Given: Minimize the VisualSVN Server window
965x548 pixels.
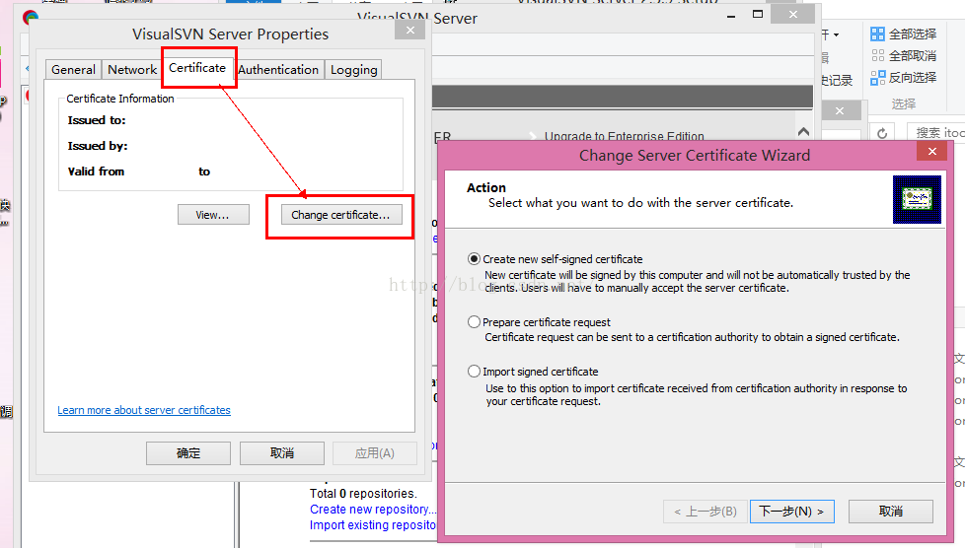Looking at the screenshot, I should pos(731,16).
